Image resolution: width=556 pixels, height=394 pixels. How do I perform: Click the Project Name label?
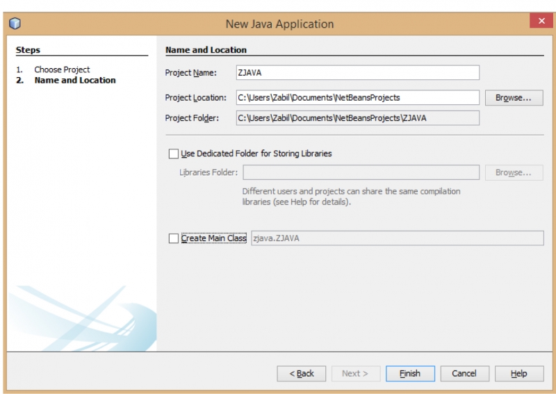pyautogui.click(x=191, y=73)
